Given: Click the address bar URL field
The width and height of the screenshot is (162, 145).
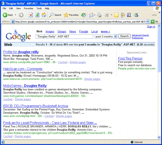Looking at the screenshot, I should click(x=80, y=22).
